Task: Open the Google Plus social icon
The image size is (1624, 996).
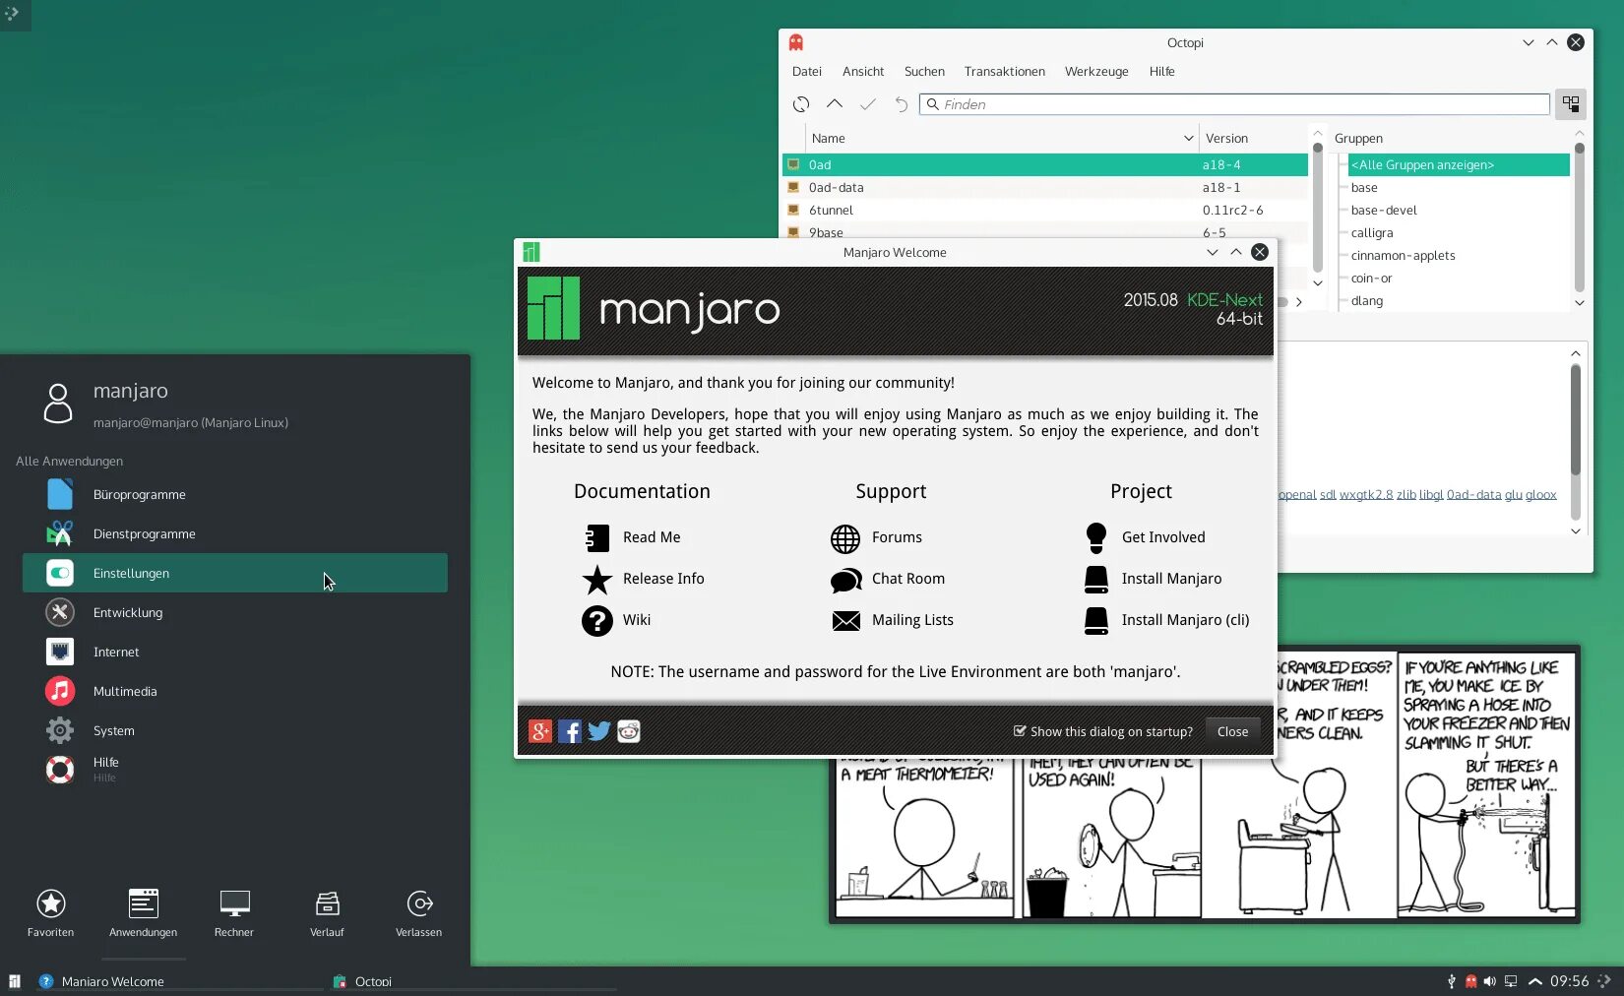Action: click(x=540, y=731)
